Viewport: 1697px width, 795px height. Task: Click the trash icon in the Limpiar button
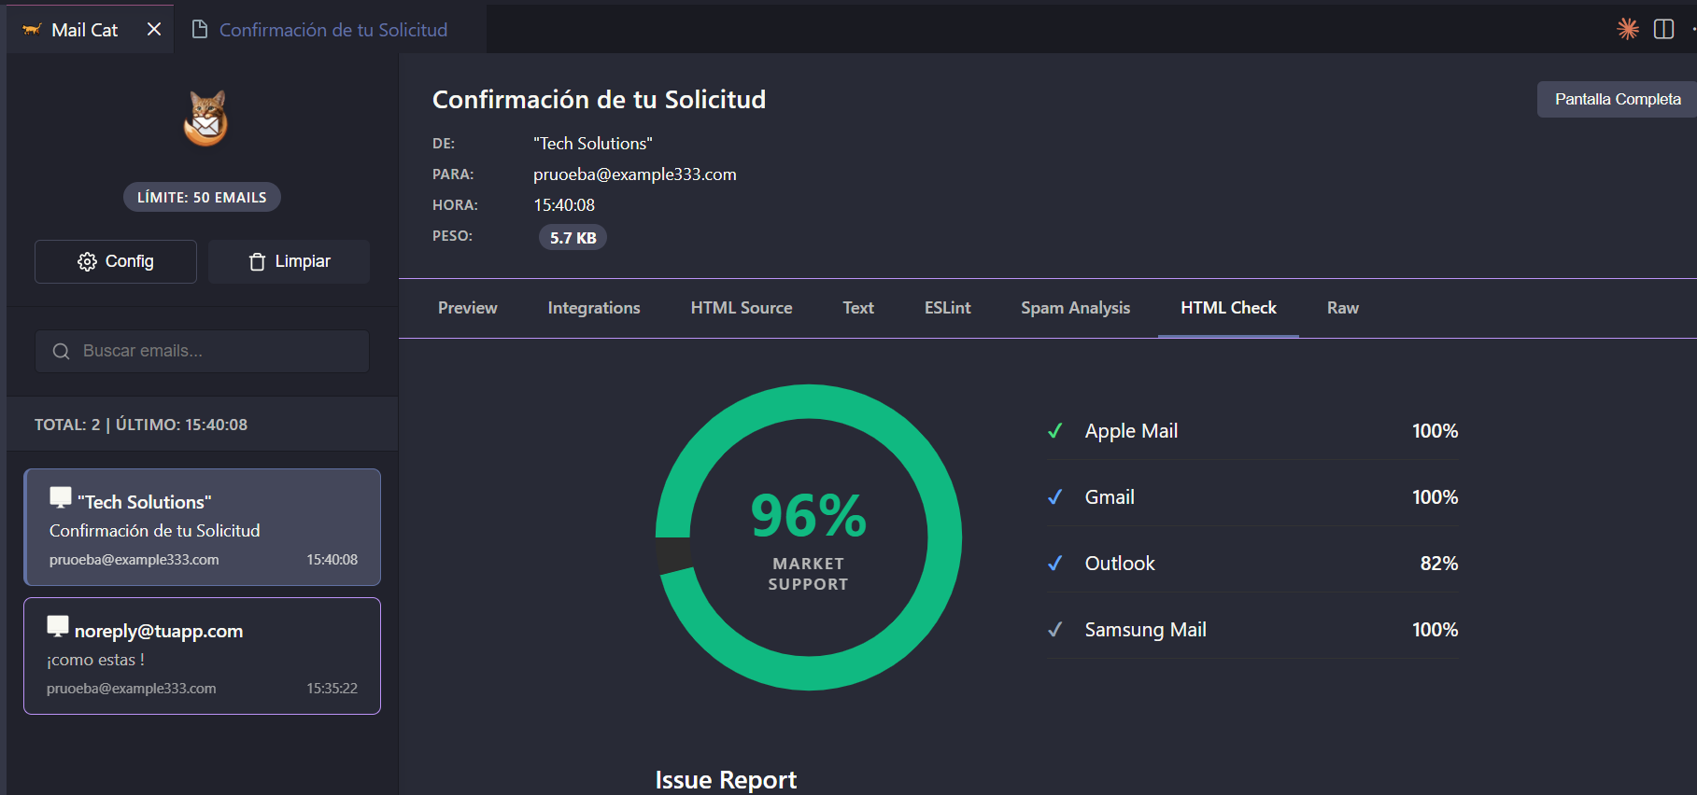pos(257,262)
